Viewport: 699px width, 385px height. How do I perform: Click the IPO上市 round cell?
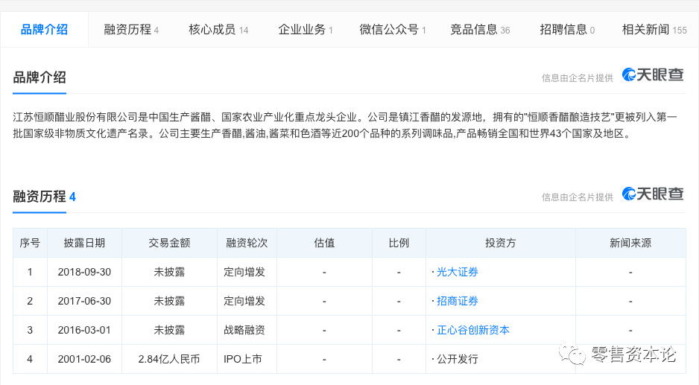[x=247, y=359]
